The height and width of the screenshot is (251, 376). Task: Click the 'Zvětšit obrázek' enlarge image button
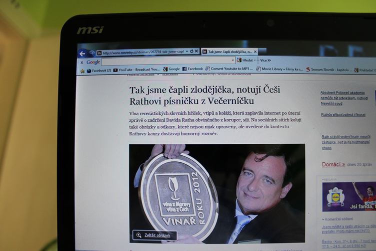154,235
